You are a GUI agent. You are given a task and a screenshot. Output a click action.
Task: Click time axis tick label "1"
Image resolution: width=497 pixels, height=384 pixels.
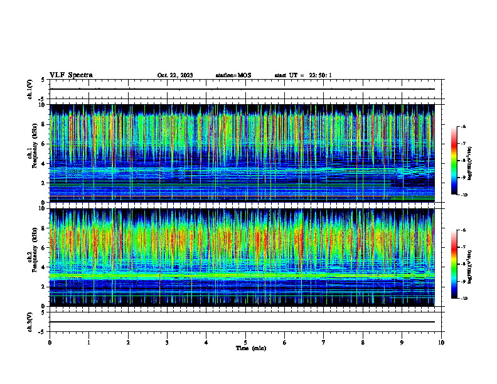click(89, 343)
